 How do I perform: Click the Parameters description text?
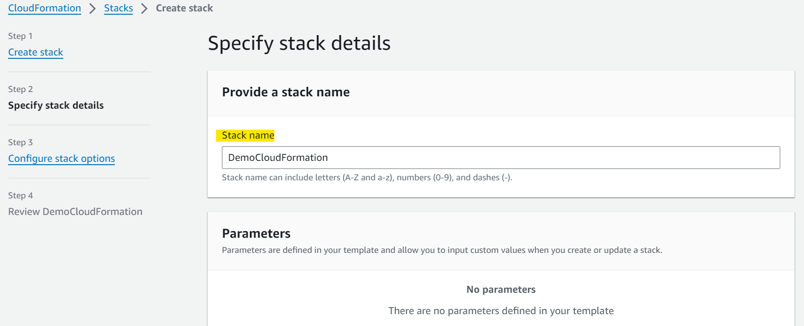(442, 250)
